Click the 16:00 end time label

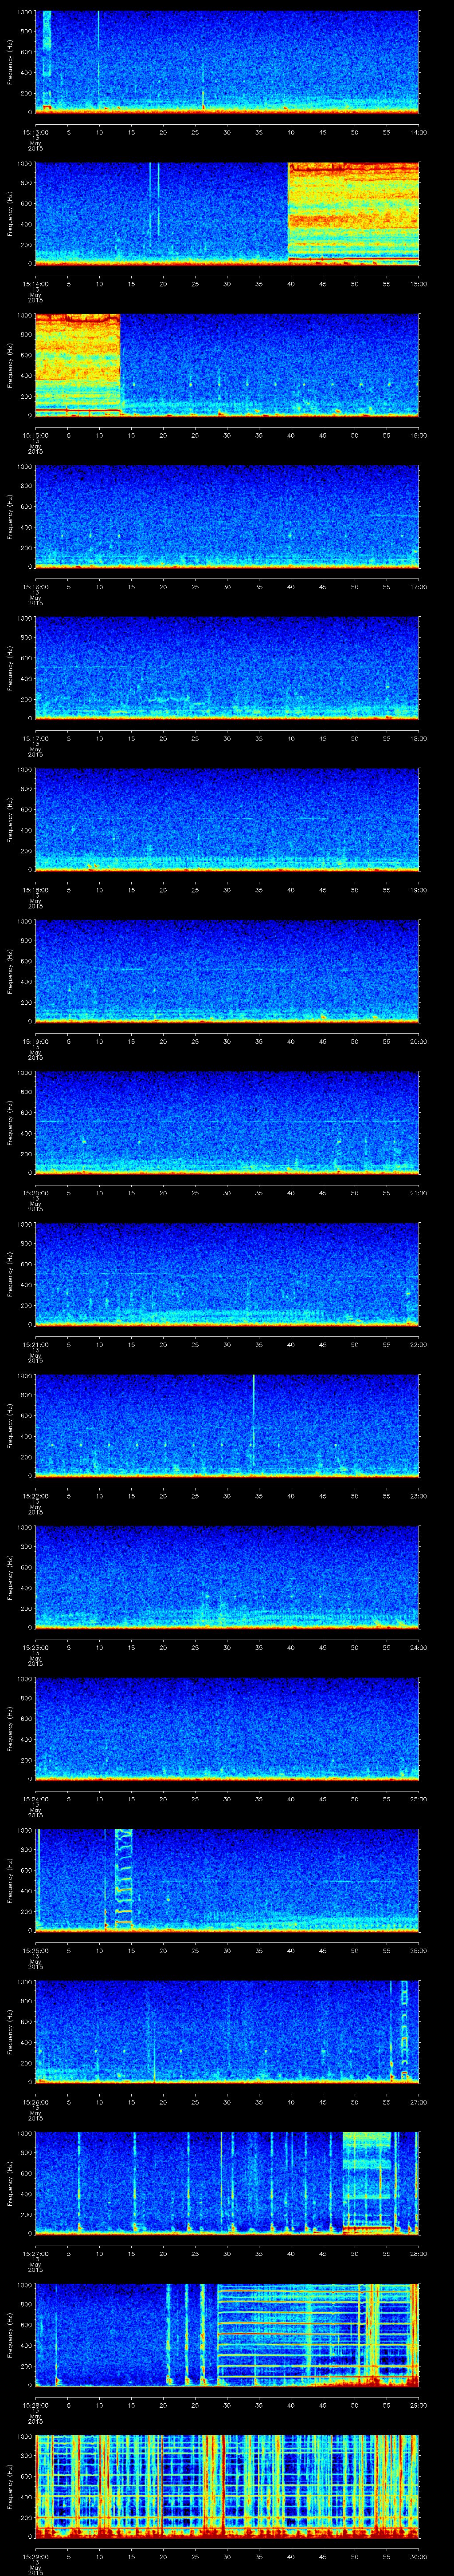coord(418,435)
